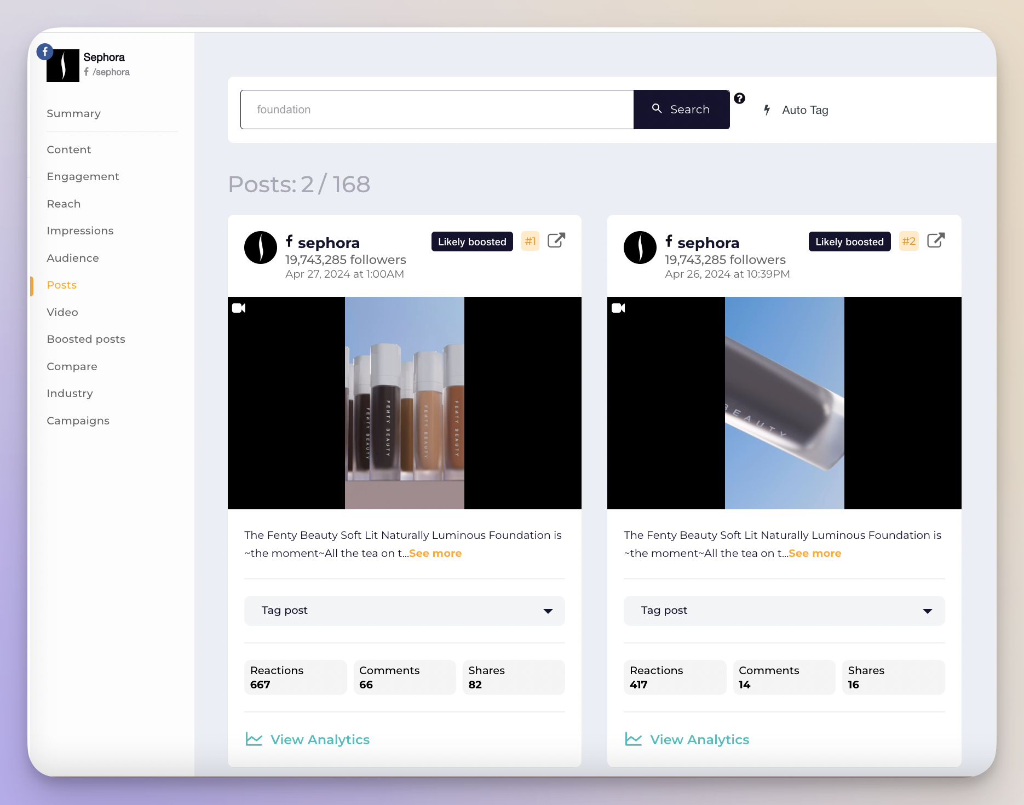Click the Auto Tag button label
1024x805 pixels.
pos(805,110)
